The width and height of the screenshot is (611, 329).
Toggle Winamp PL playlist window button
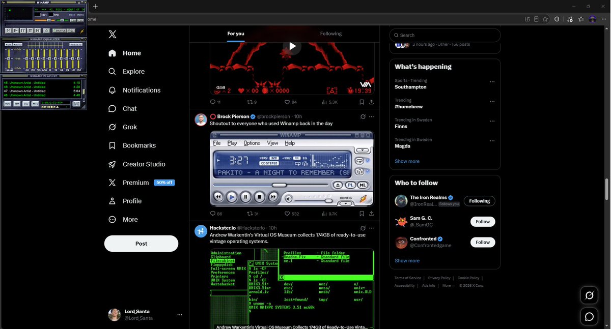tap(80, 20)
